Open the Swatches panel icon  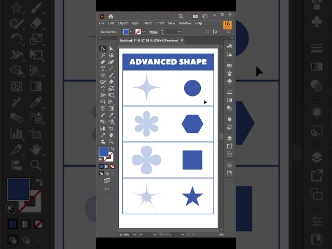tap(229, 66)
